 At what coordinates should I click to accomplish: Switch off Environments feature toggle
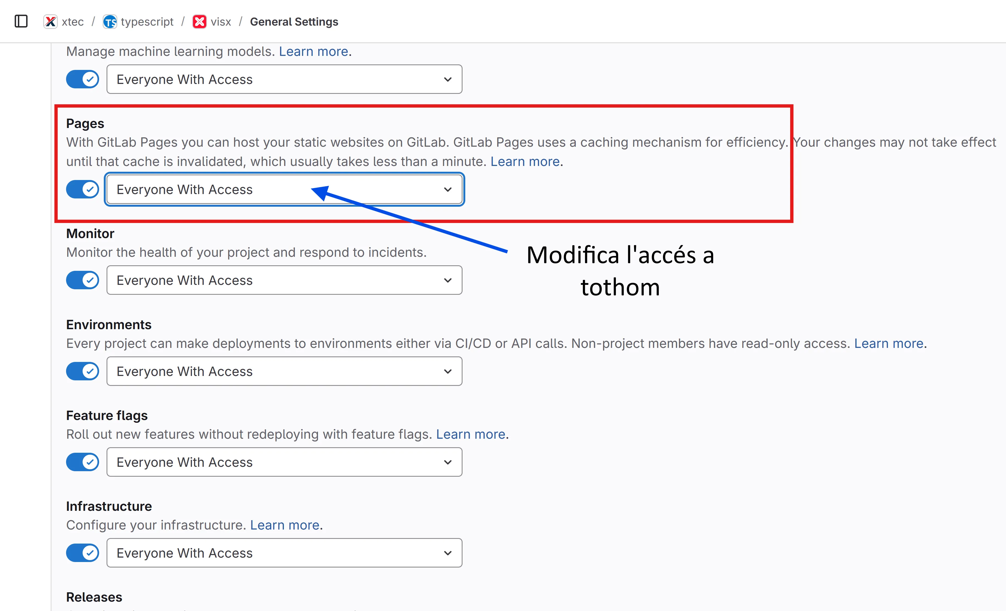(x=83, y=371)
